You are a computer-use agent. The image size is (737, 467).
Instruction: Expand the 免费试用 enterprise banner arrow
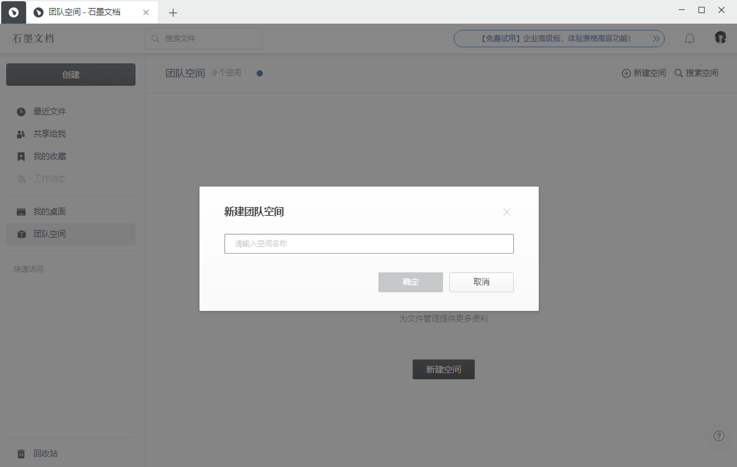pyautogui.click(x=656, y=38)
